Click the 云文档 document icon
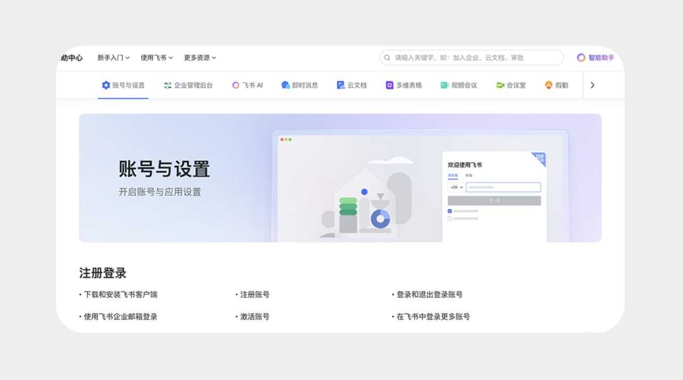The height and width of the screenshot is (380, 683). 341,85
